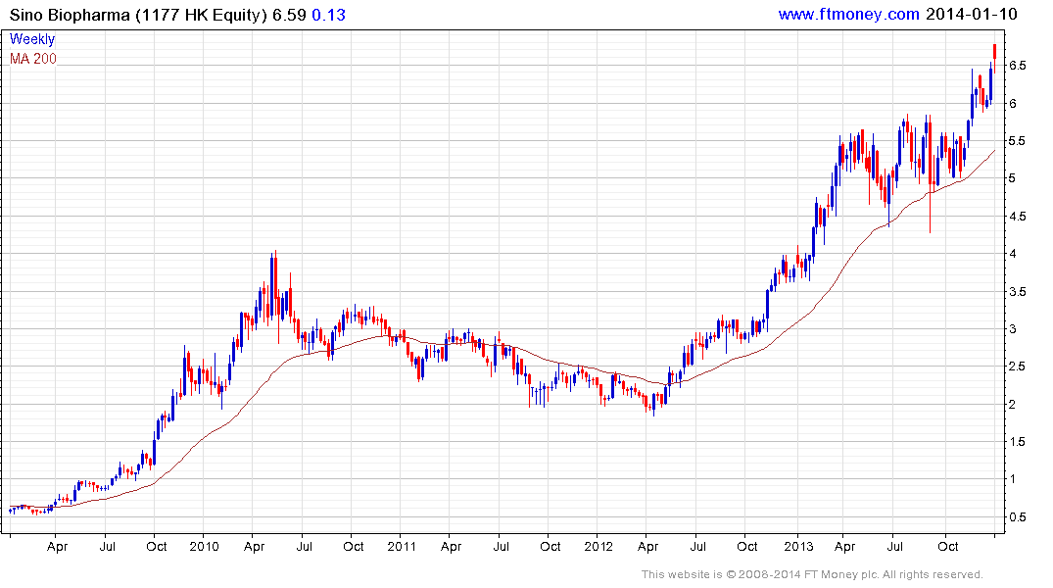Click the MA 200 indicator label
Screen dimensions: 1053x588
(x=33, y=59)
